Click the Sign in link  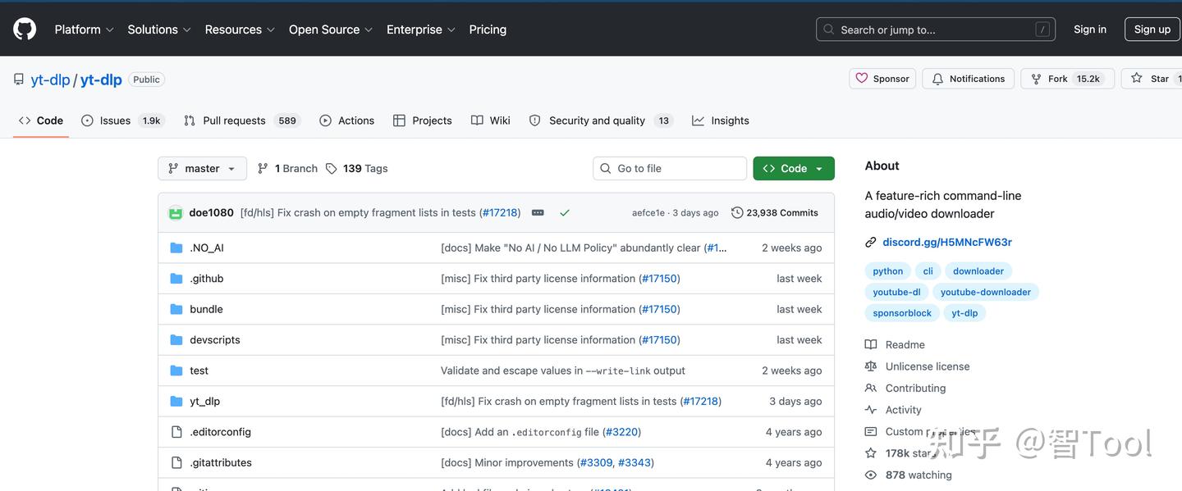point(1090,30)
